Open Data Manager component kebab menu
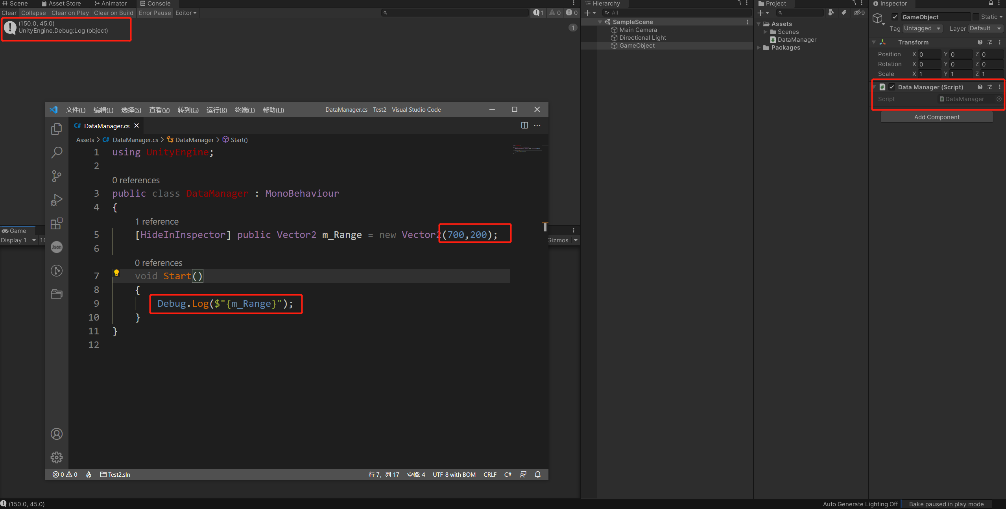The image size is (1006, 509). click(x=1000, y=87)
